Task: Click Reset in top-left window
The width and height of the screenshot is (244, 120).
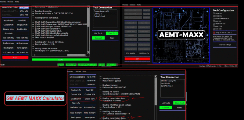Action: tap(112, 38)
